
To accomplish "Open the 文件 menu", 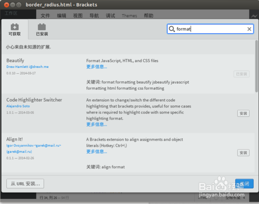I will pos(45,16).
